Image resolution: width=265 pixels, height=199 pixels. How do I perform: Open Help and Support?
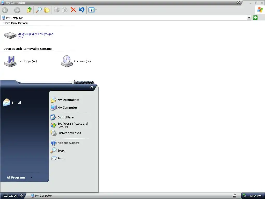pyautogui.click(x=65, y=143)
